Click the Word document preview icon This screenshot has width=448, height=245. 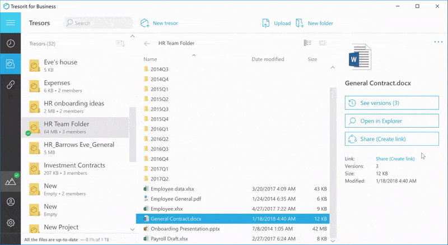360,57
